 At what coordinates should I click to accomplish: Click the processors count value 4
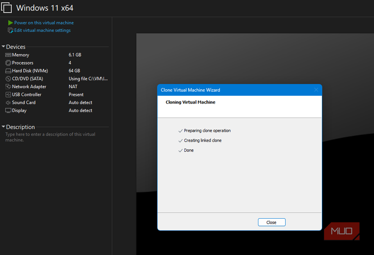coord(70,63)
